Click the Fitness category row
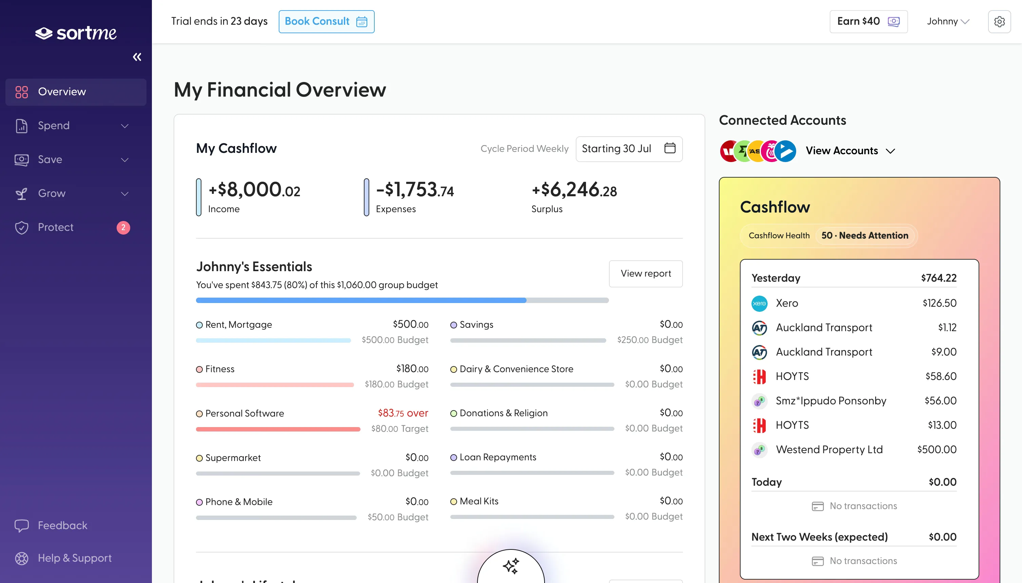Screen dimensions: 1022x583 click(x=312, y=376)
